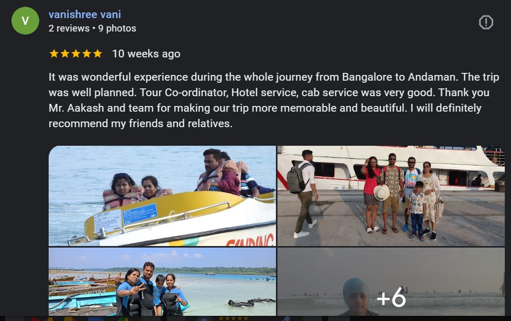Open the green V profile avatar

pos(25,21)
